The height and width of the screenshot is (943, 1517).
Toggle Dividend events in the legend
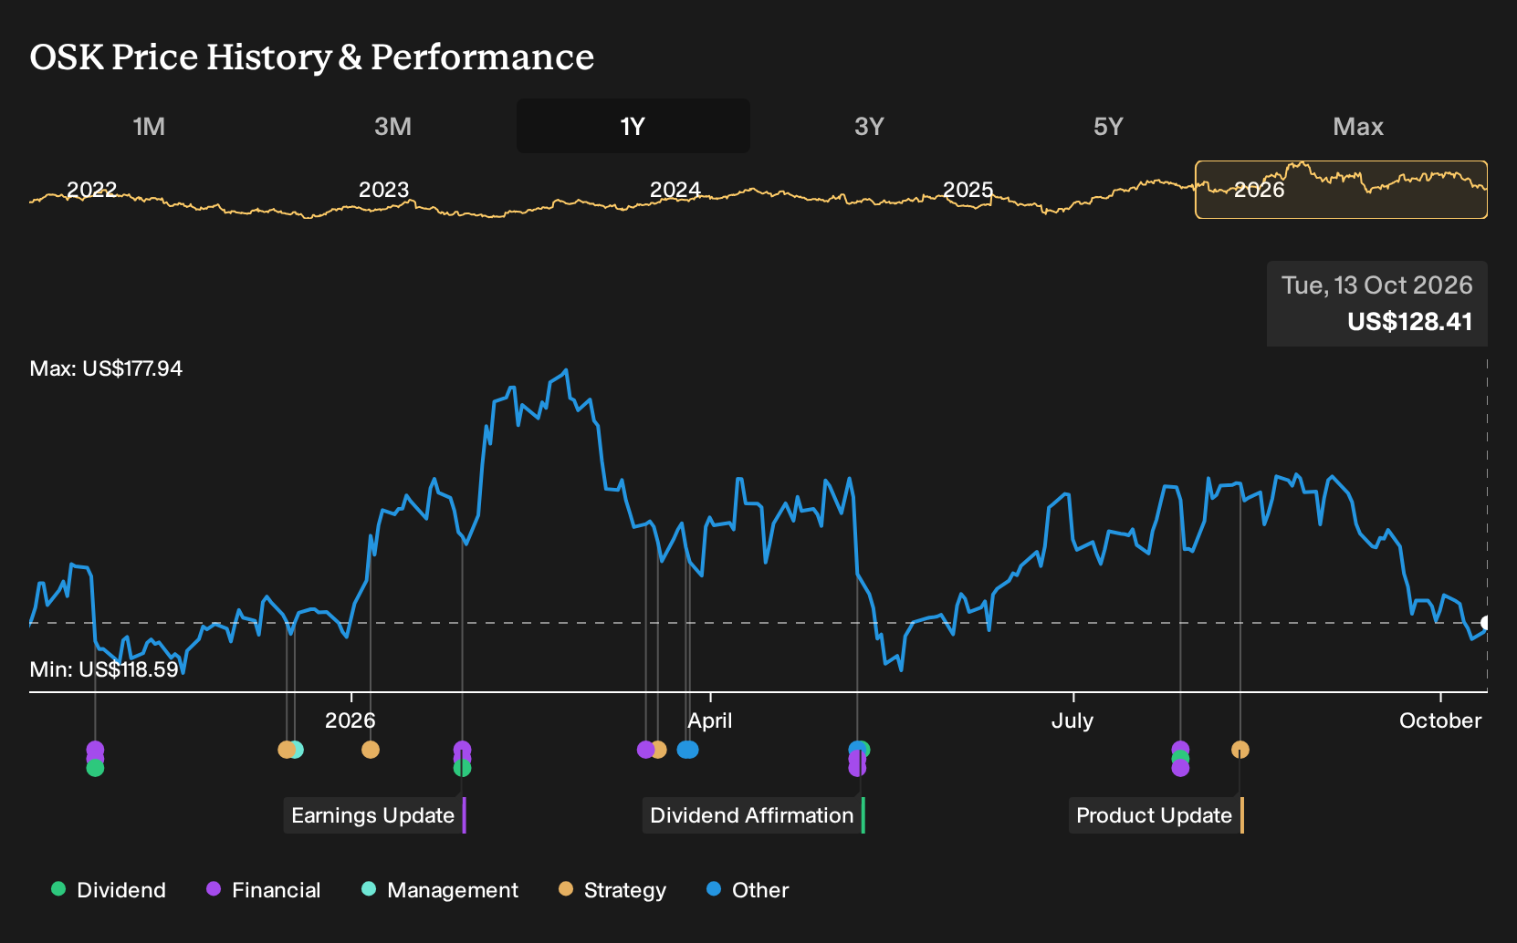click(109, 890)
